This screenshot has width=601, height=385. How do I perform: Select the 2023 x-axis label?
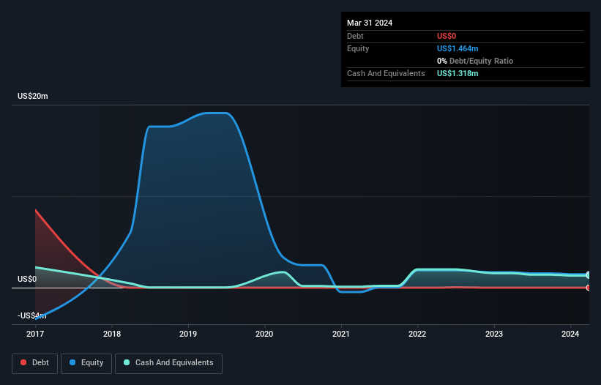point(494,334)
